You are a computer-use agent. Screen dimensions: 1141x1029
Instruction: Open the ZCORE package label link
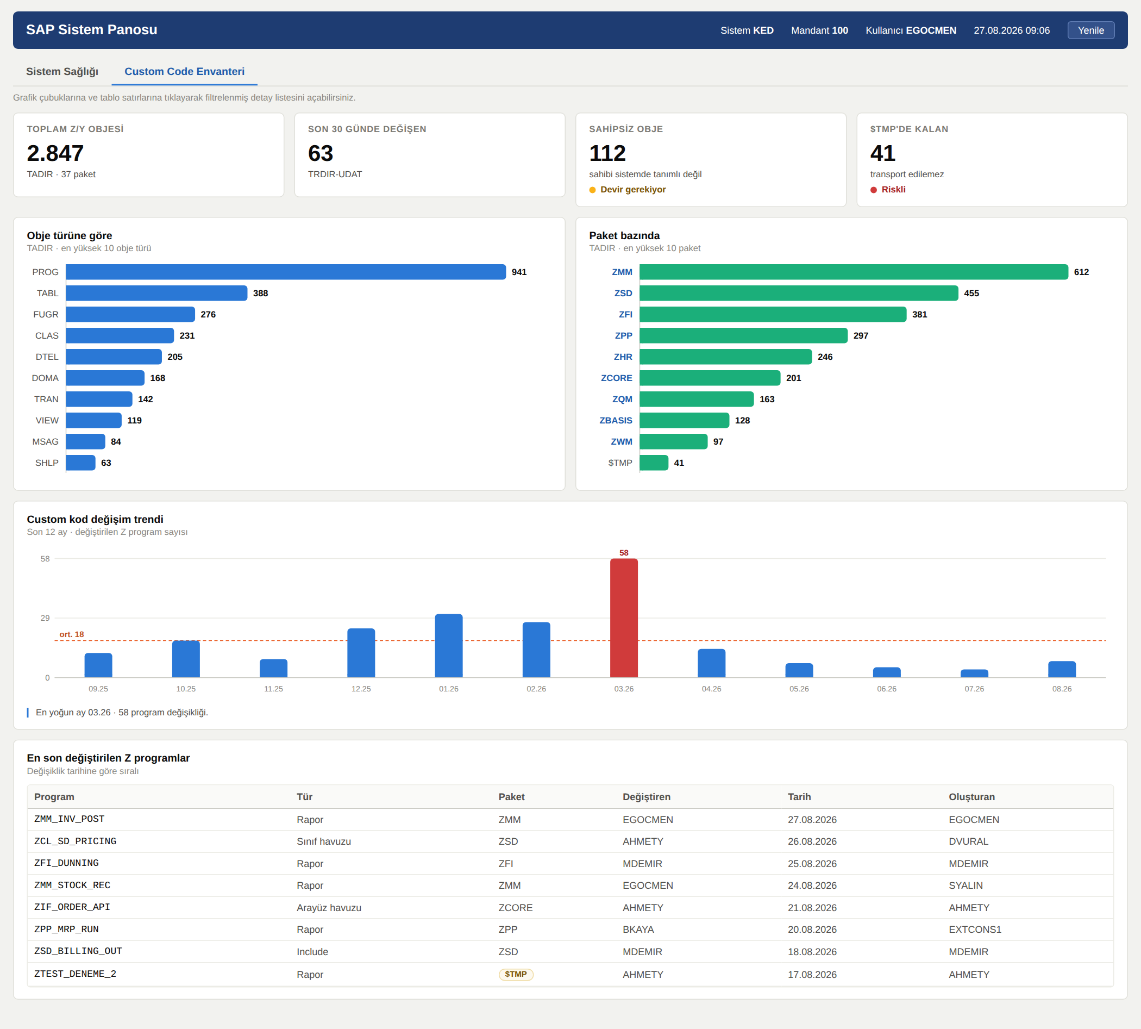(x=616, y=378)
